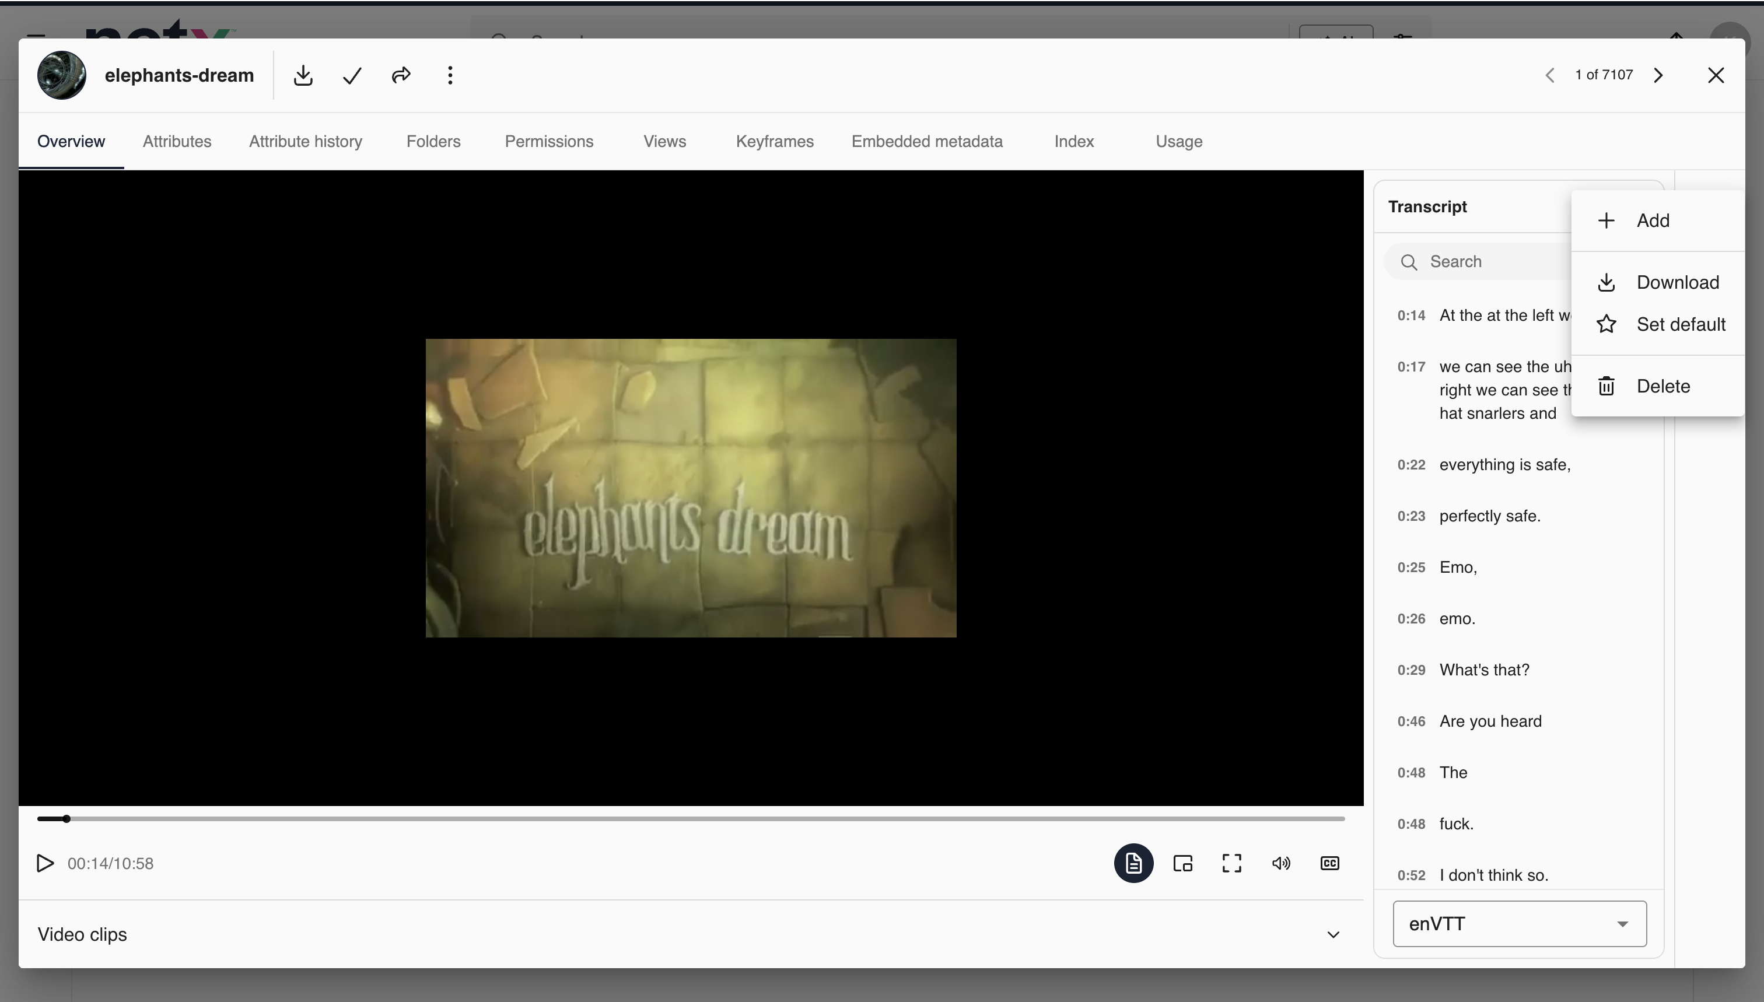Click the checkmark approve icon
This screenshot has width=1764, height=1002.
[x=352, y=75]
